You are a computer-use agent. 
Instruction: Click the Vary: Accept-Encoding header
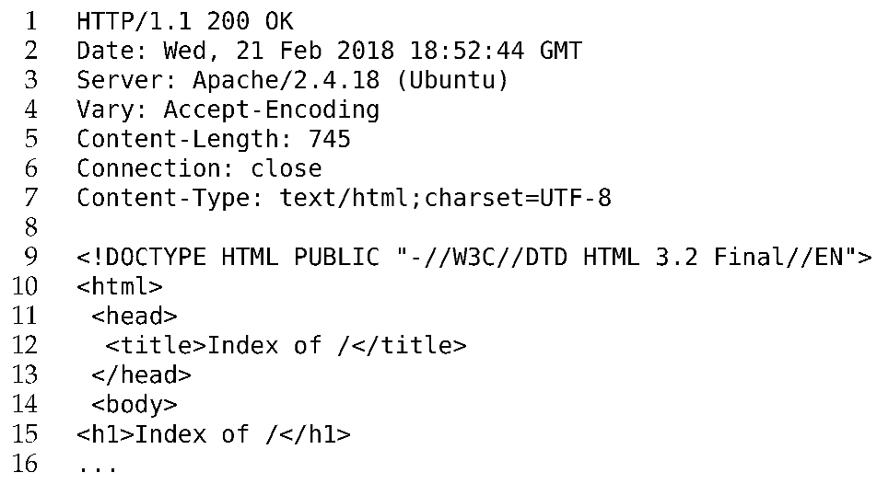tap(228, 109)
